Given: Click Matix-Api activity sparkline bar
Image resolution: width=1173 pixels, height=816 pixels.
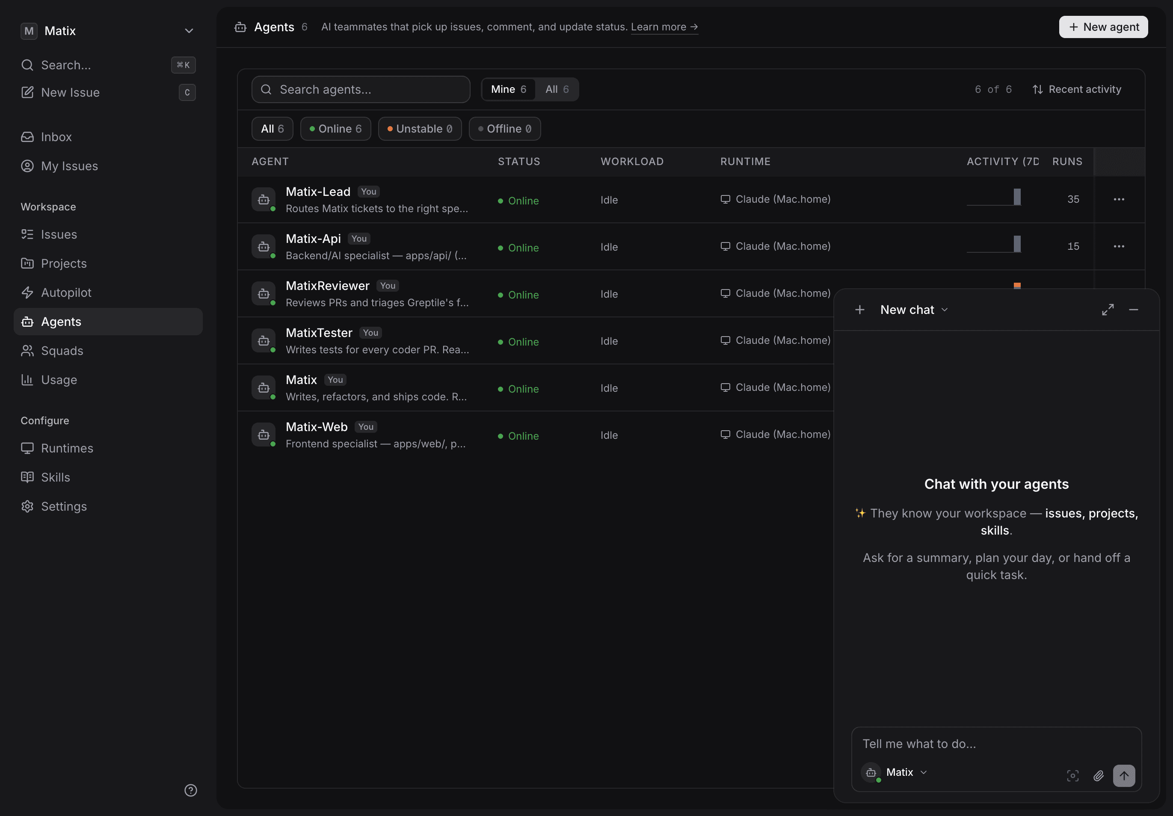Looking at the screenshot, I should [1017, 244].
